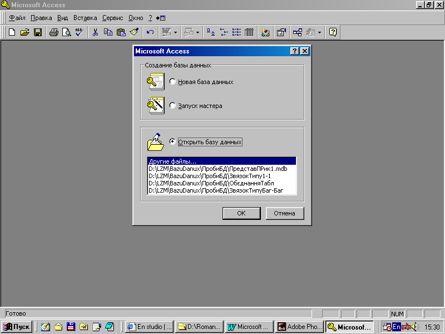Viewport: 445px width, 334px height.
Task: Select the ПредставПРик1.mdb file entry
Action: [221, 169]
